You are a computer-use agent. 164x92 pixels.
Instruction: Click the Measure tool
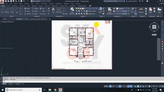click(x=141, y=10)
